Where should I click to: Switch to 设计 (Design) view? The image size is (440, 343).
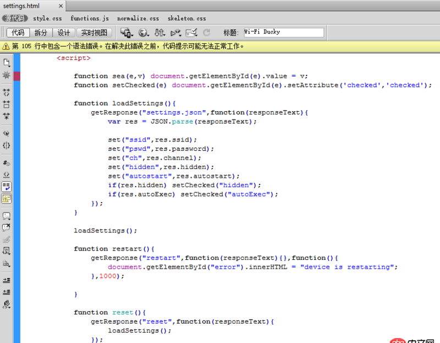coord(63,32)
